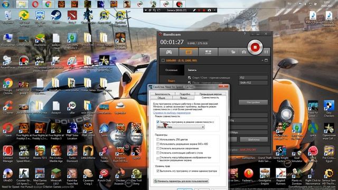The width and height of the screenshot is (338, 190).
Task: Open Punch Club desktop shortcut
Action: [105, 175]
